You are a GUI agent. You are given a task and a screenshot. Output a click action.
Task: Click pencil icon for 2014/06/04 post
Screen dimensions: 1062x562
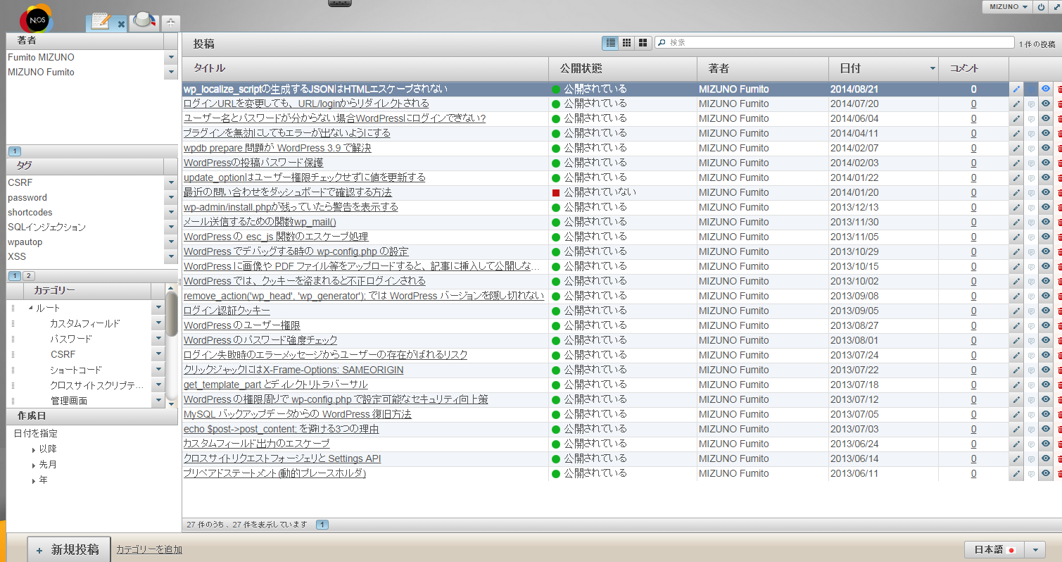pyautogui.click(x=1016, y=119)
